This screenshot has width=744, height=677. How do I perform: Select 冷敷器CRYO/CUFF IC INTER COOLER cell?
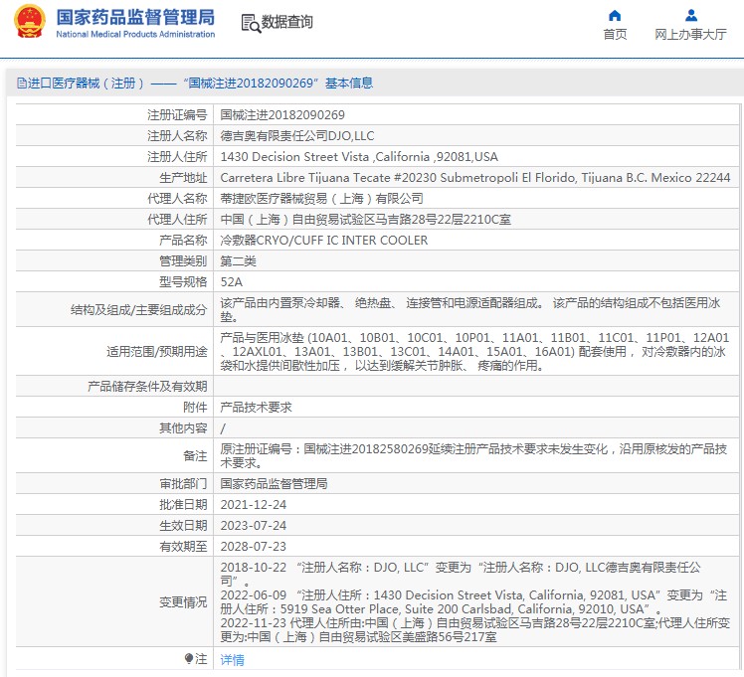pos(475,240)
